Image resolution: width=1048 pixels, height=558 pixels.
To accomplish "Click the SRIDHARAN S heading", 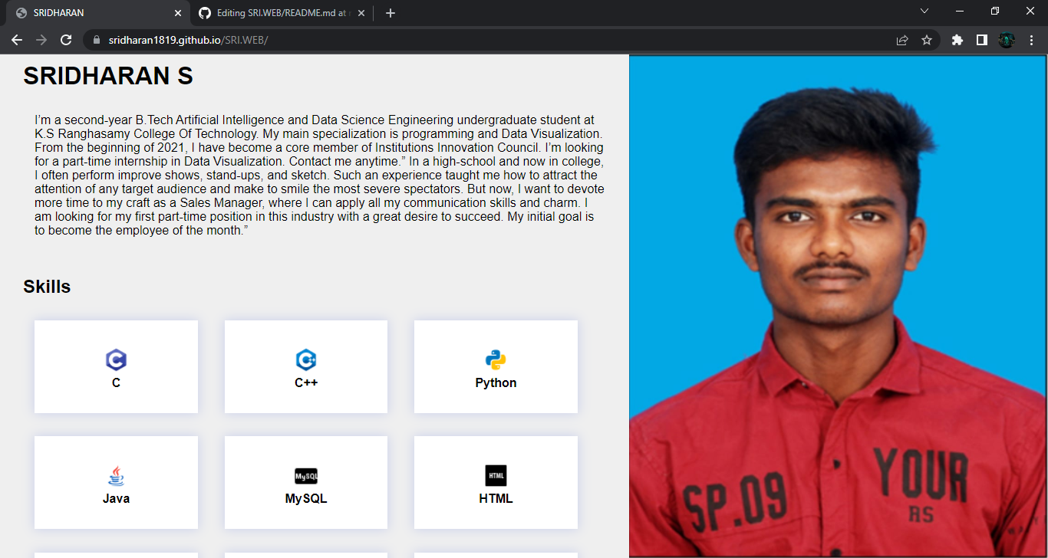I will 108,76.
